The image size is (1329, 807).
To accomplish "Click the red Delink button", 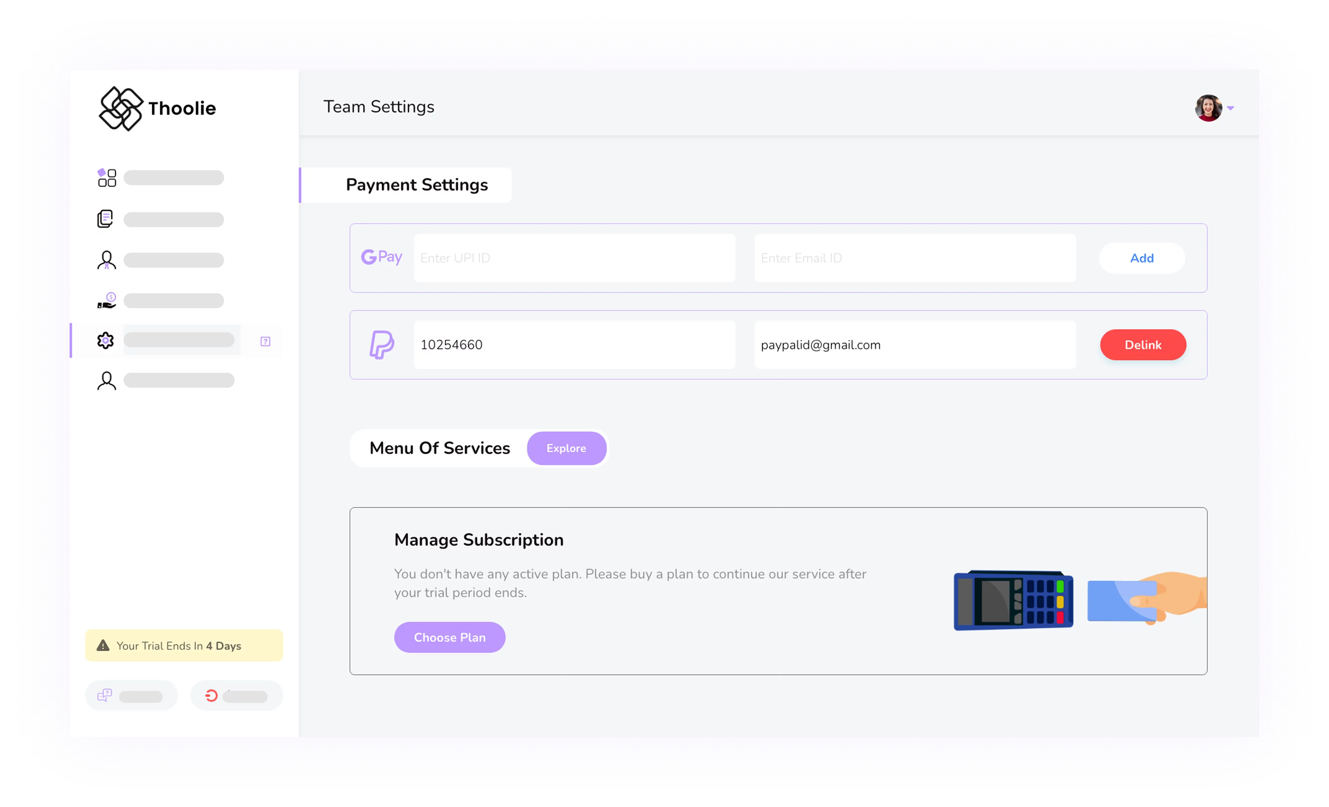I will [x=1142, y=345].
